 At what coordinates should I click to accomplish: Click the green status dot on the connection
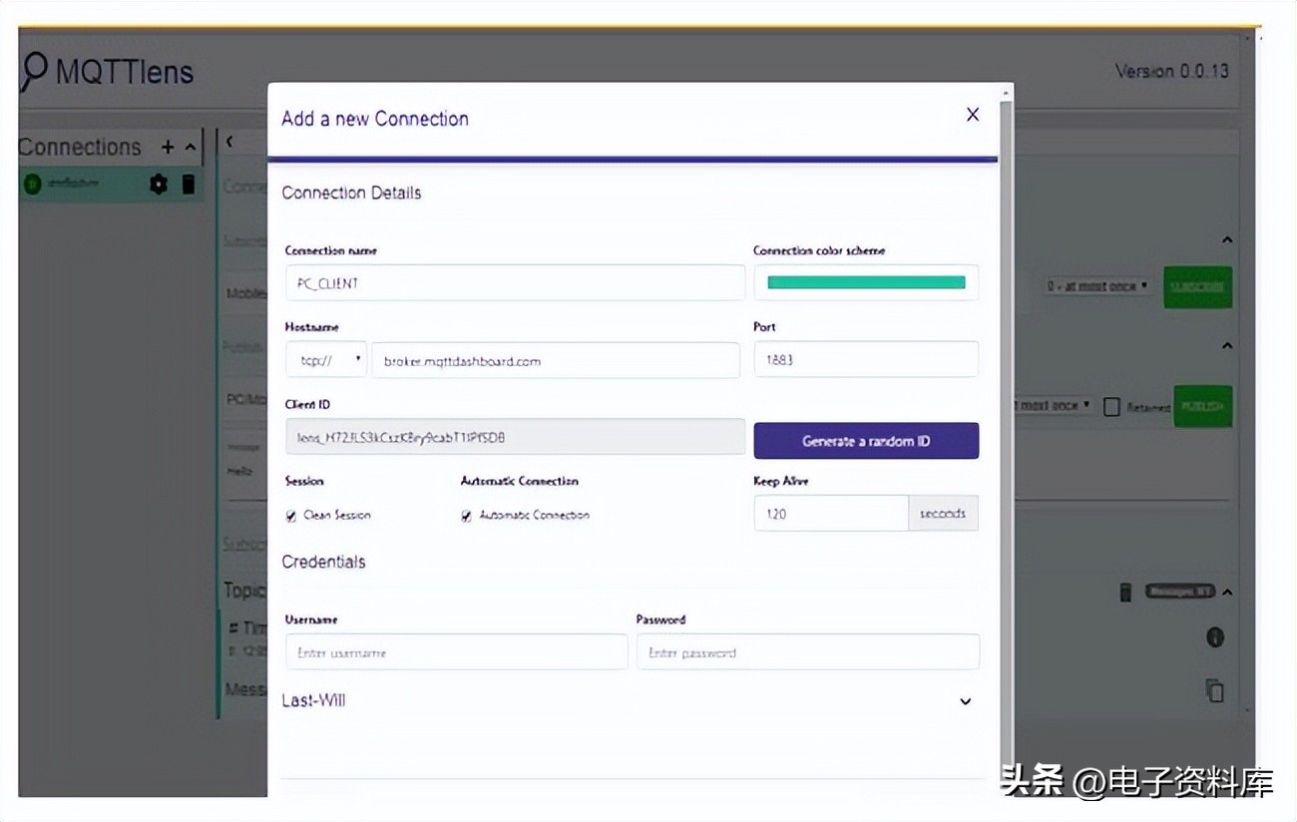tap(31, 184)
